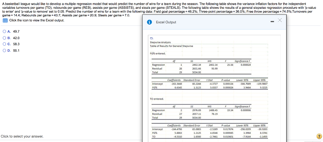Screen dimensions: 323x142
Task: Click the blue info icon beside Excel Output
Action: tap(150, 22)
